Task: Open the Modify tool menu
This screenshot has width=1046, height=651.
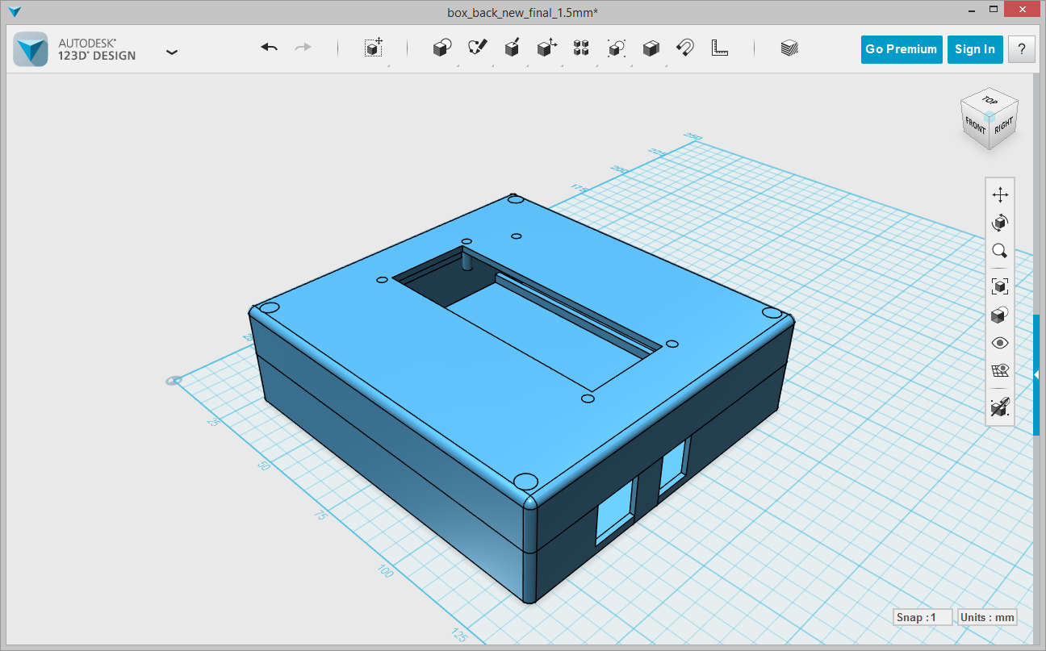Action: 546,48
